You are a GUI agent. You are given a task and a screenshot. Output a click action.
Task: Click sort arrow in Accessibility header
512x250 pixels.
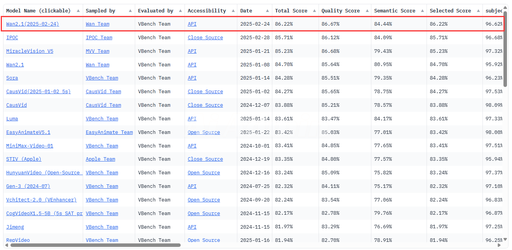pos(232,11)
